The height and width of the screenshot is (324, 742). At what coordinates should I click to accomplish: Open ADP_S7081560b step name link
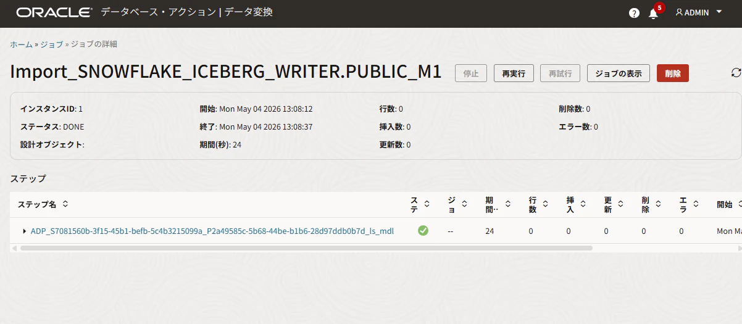(212, 231)
